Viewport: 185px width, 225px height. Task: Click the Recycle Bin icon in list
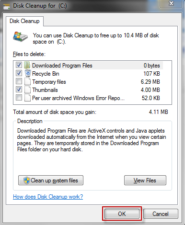28,73
